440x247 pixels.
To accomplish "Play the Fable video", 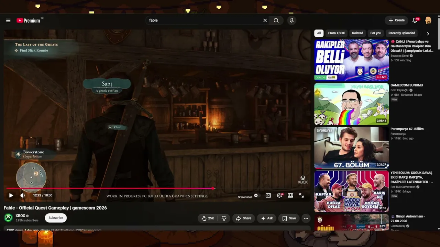I will [x=11, y=196].
